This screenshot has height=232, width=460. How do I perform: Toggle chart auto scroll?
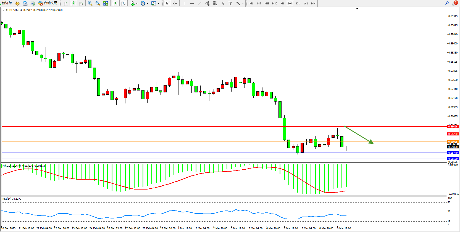click(115, 3)
